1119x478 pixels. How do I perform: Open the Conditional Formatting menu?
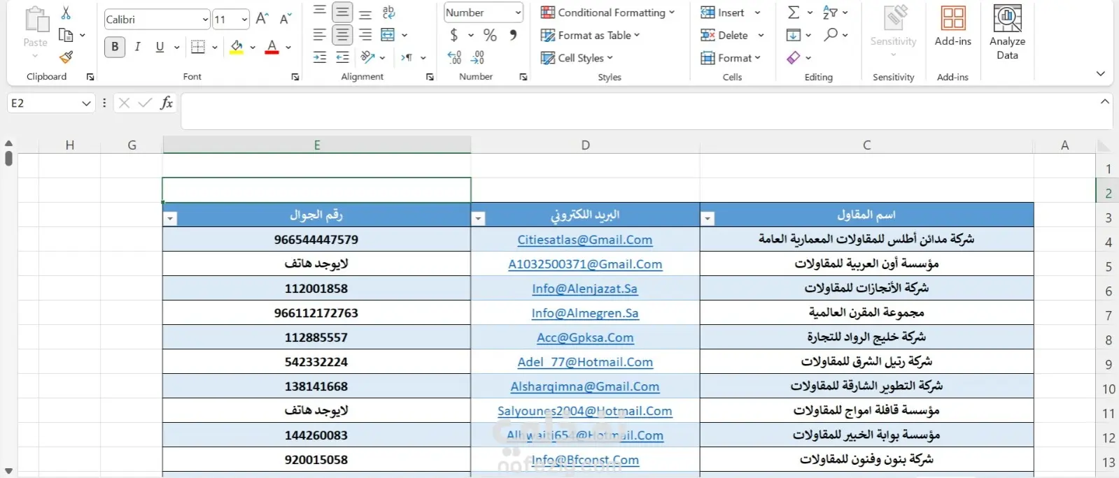607,13
